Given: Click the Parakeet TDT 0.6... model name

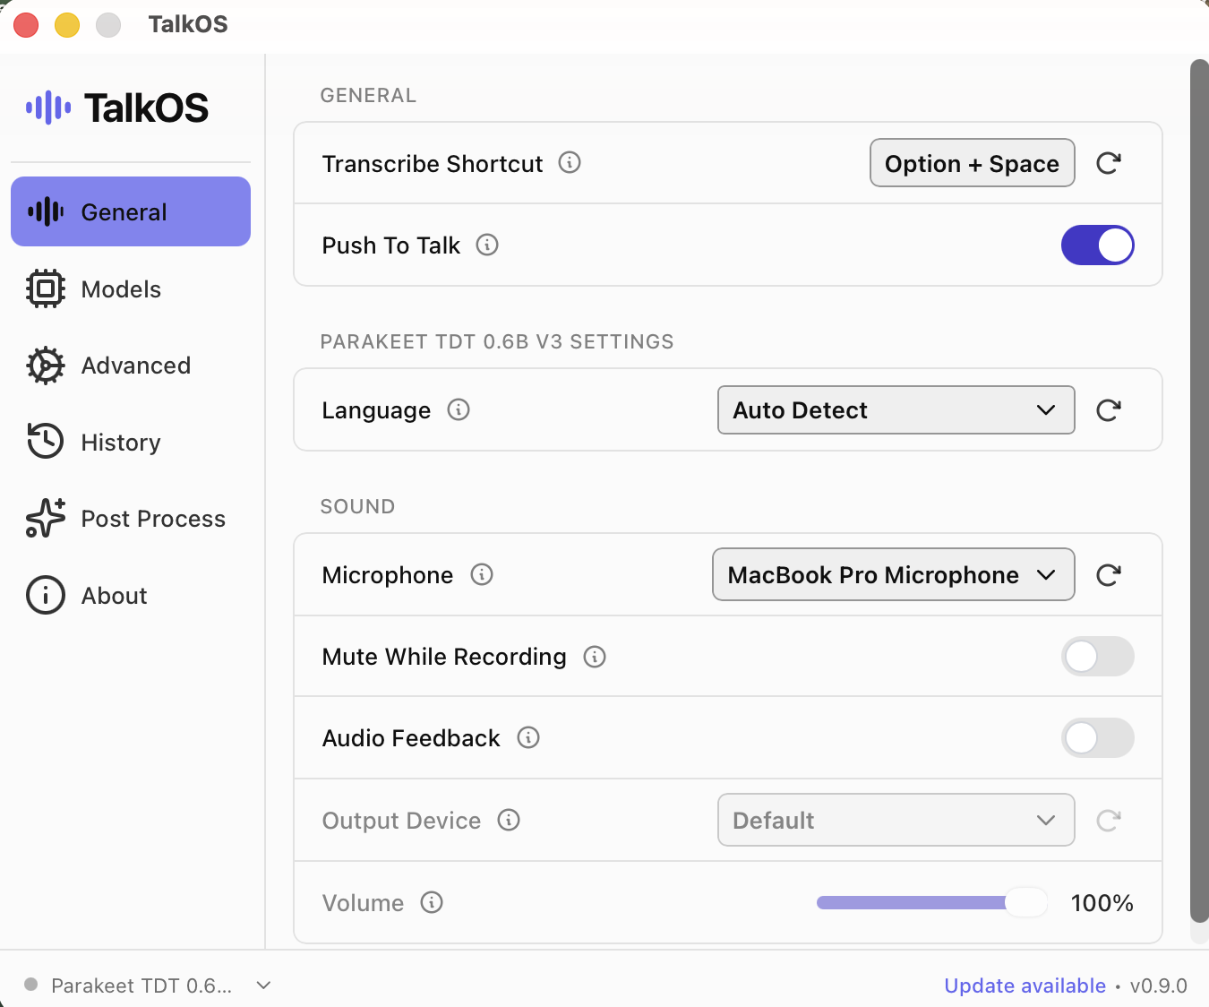Looking at the screenshot, I should pos(141,985).
